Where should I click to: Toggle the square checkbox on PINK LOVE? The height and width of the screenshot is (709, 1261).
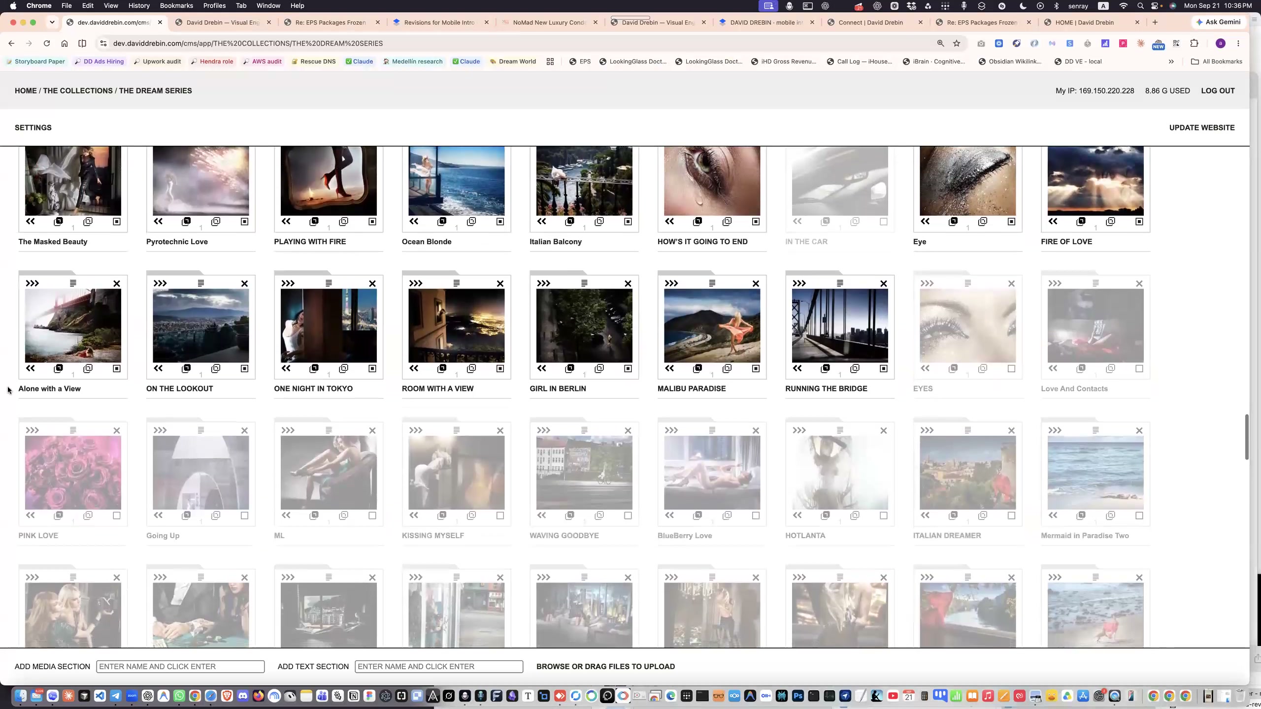click(117, 516)
